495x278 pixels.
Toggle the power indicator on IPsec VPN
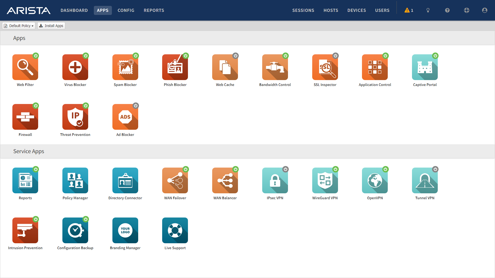[x=285, y=169]
